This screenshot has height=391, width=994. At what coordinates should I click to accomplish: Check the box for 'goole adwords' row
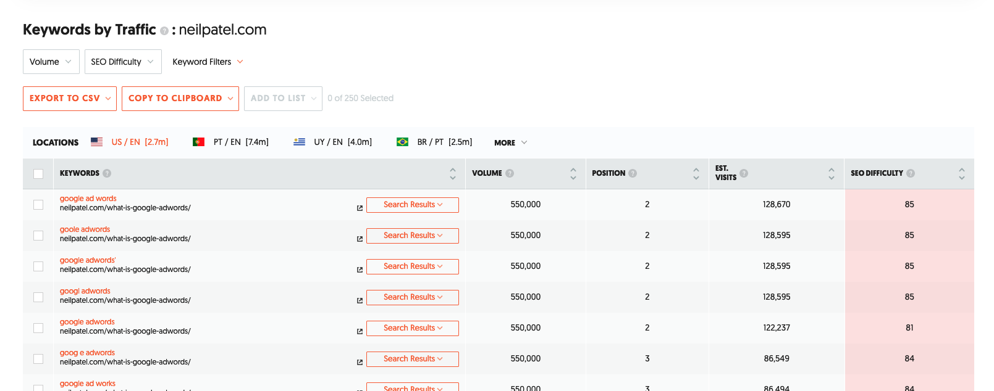point(38,236)
